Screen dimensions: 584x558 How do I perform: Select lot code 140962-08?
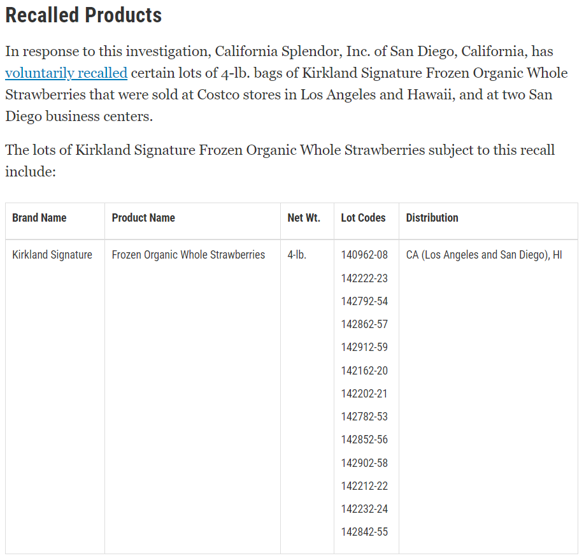pos(364,255)
